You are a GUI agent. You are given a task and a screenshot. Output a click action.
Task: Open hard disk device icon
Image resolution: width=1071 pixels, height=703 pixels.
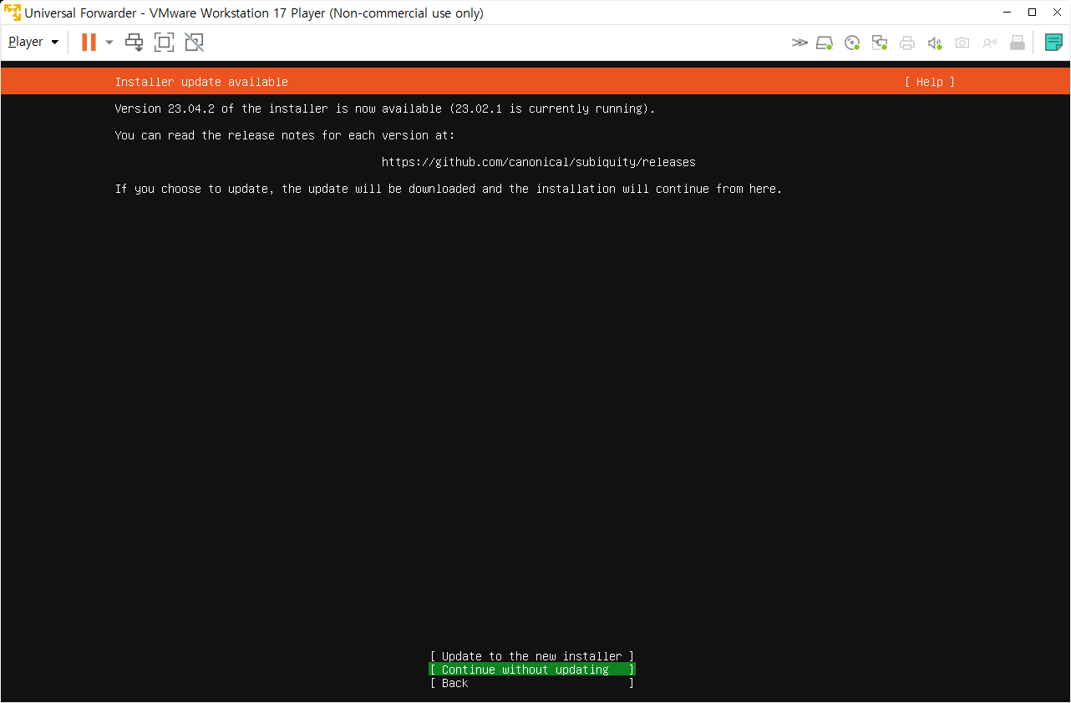click(x=825, y=43)
